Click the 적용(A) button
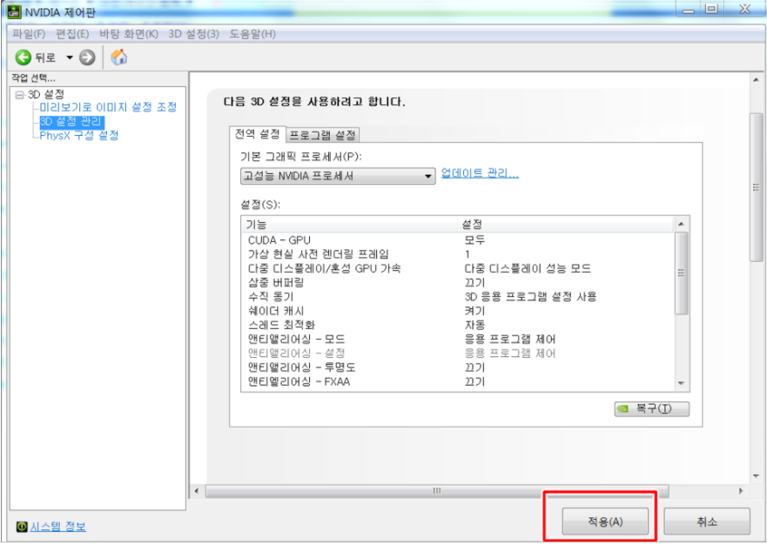Viewport: 767px width, 546px height. [x=605, y=522]
